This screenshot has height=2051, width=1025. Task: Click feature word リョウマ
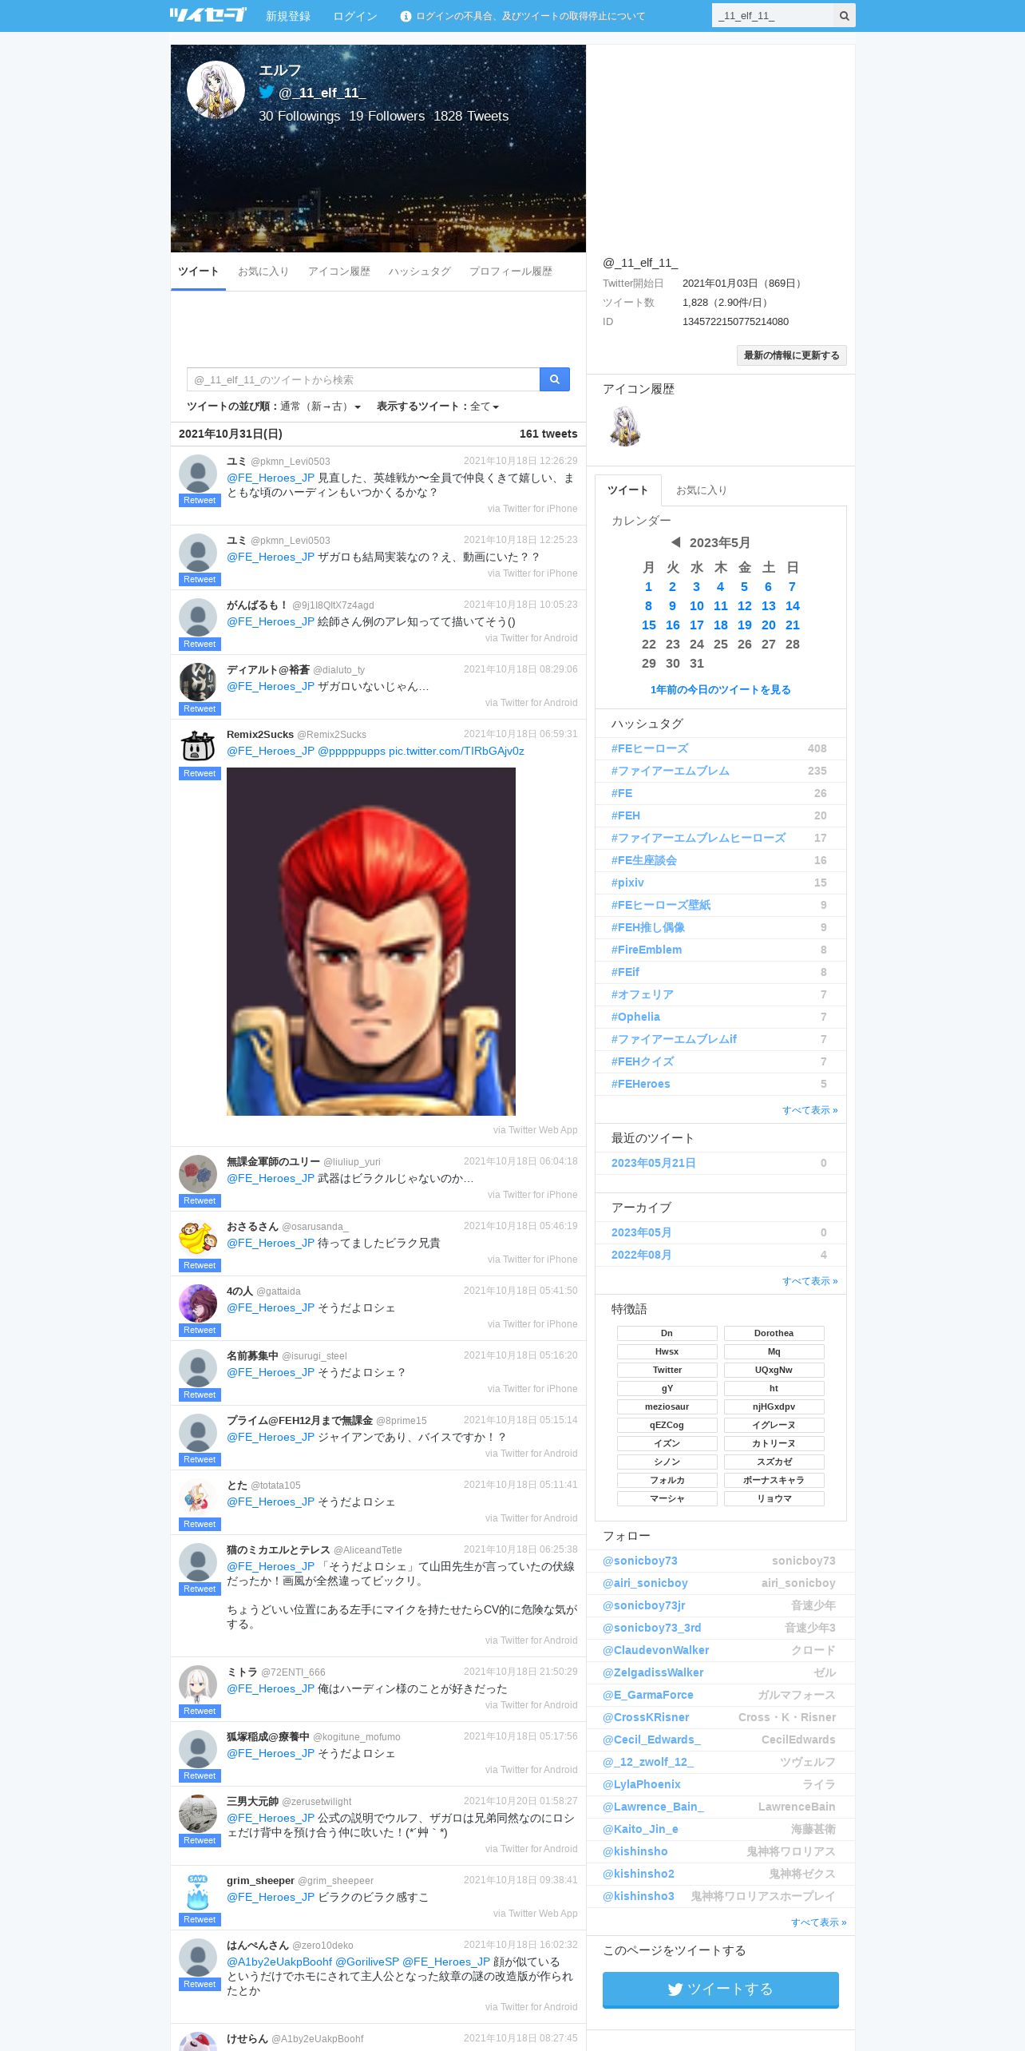[774, 1498]
